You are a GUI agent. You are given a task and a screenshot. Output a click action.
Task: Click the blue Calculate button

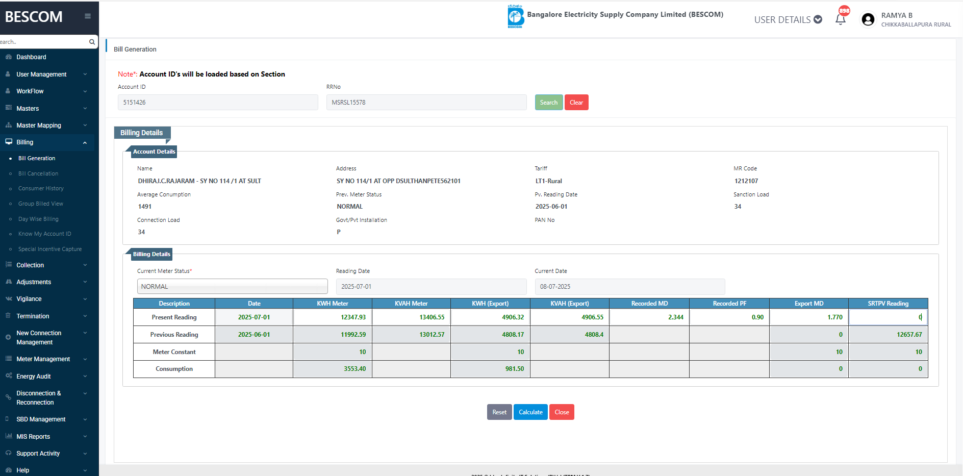click(x=530, y=412)
